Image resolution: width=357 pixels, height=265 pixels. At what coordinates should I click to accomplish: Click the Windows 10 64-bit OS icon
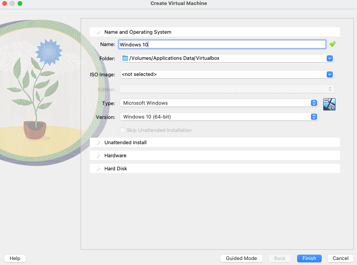[329, 104]
